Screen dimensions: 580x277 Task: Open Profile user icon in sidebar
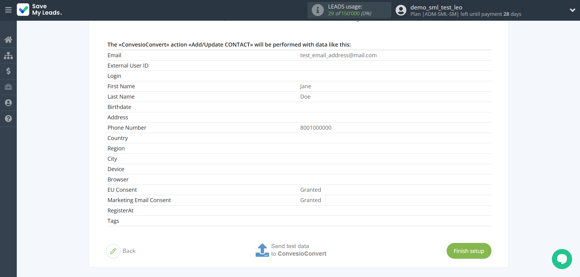click(x=8, y=103)
